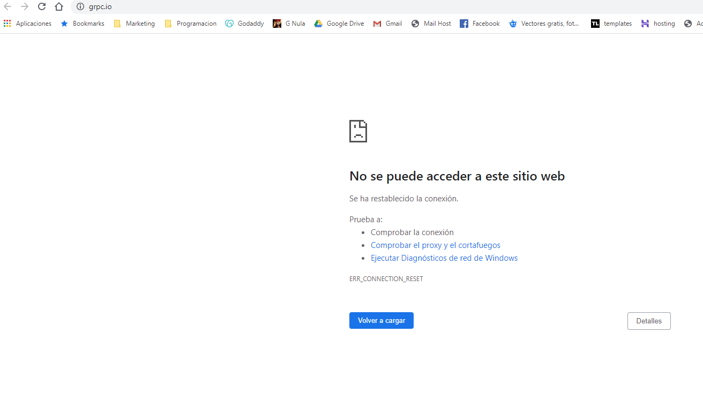The width and height of the screenshot is (703, 415).
Task: Open the Godaddy bookmark
Action: tap(245, 24)
